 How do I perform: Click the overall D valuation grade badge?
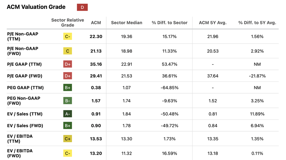tap(82, 7)
